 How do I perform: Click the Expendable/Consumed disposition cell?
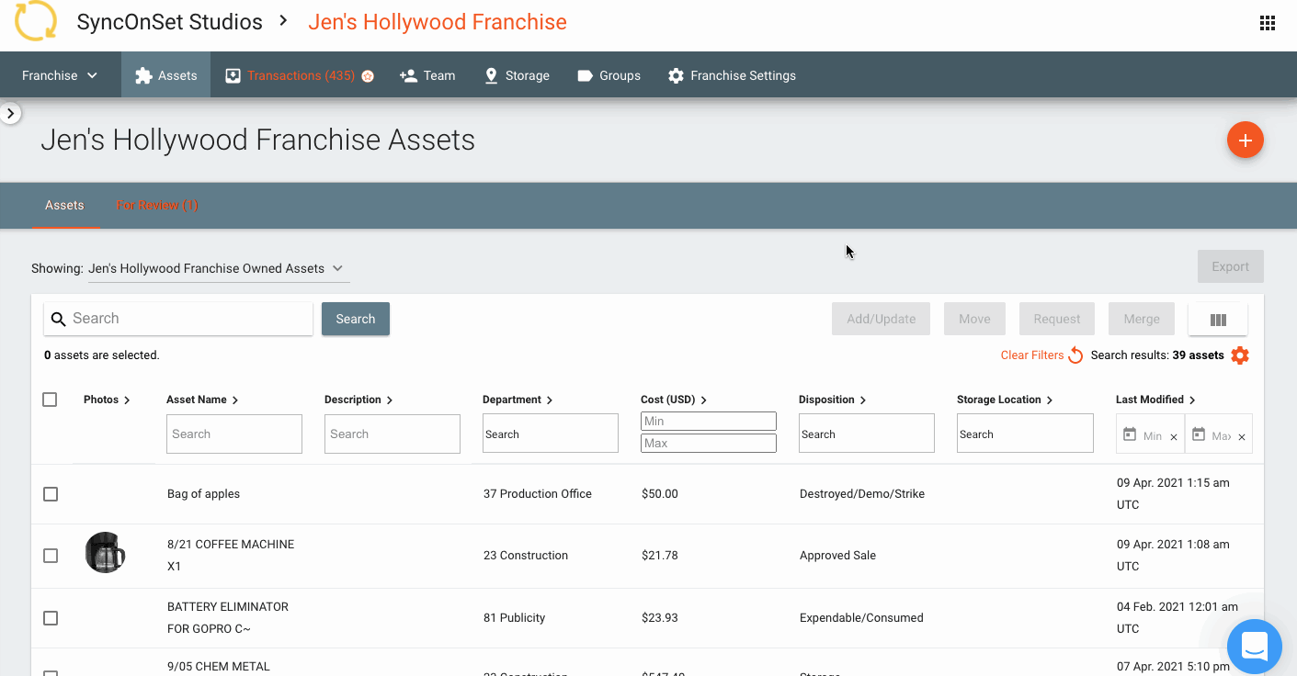(861, 618)
